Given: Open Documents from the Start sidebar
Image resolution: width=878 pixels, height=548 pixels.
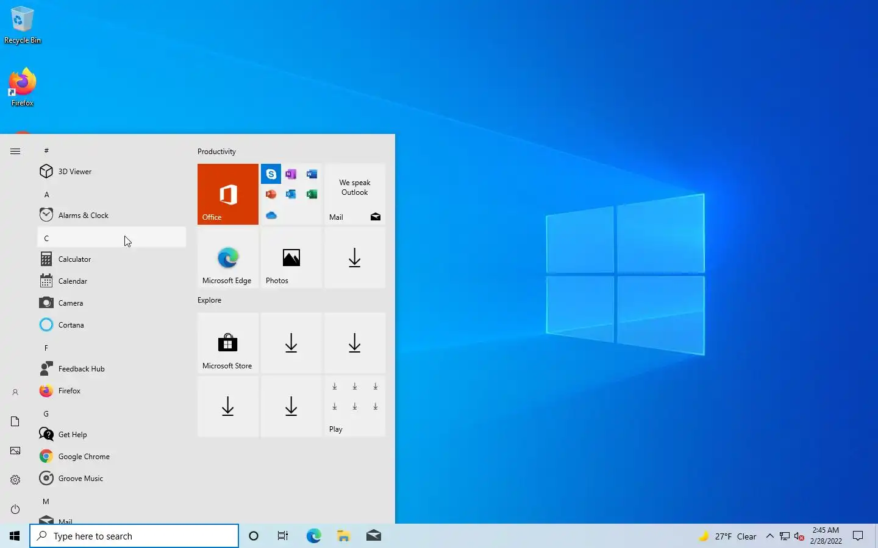Looking at the screenshot, I should [x=15, y=421].
